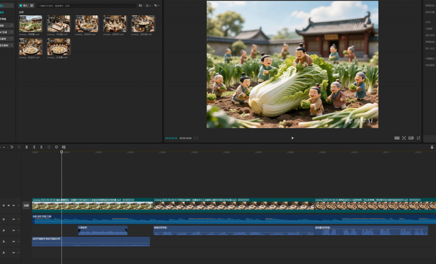Select the steaming pot video thumbnail
436x264 pixels.
[143, 24]
